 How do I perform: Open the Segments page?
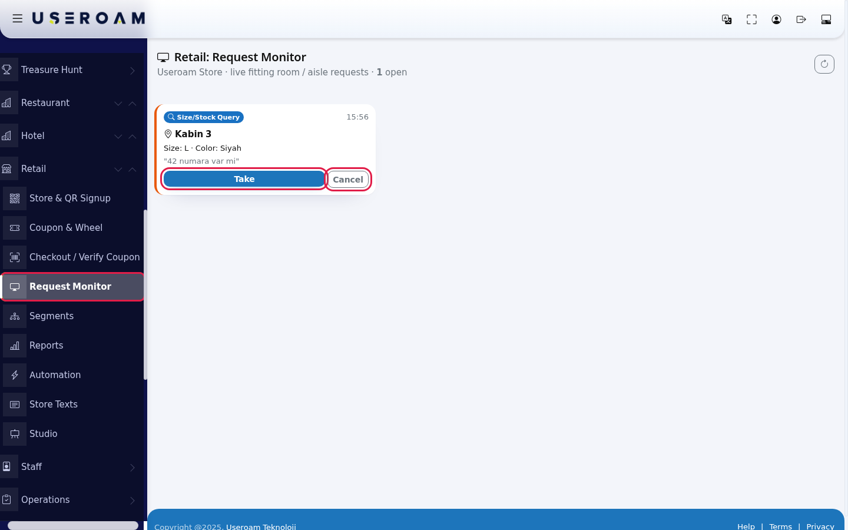(x=73, y=316)
